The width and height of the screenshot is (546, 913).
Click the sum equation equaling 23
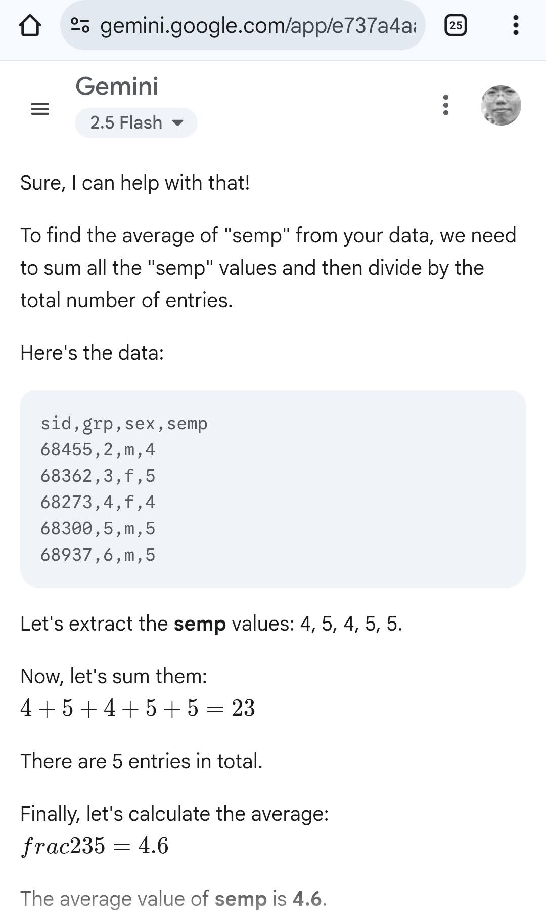(x=138, y=708)
